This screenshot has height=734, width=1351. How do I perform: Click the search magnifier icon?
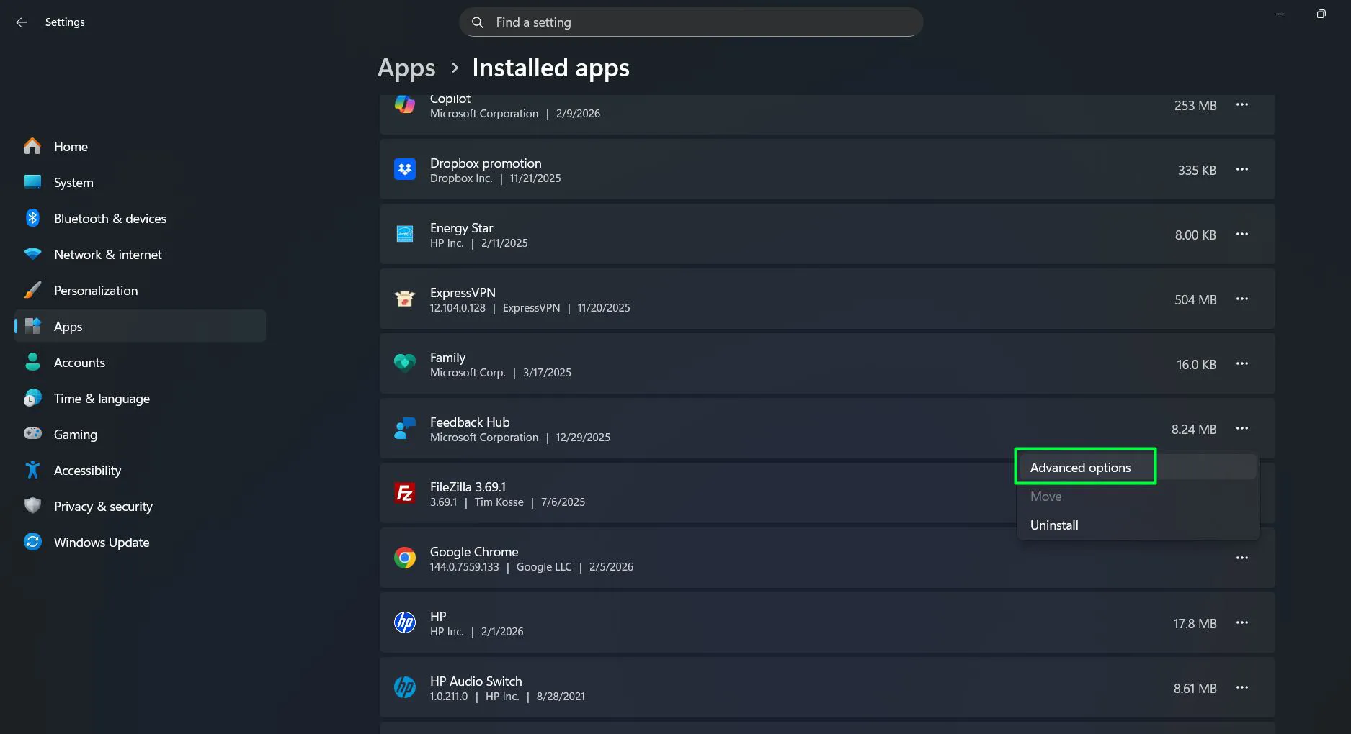click(x=477, y=22)
